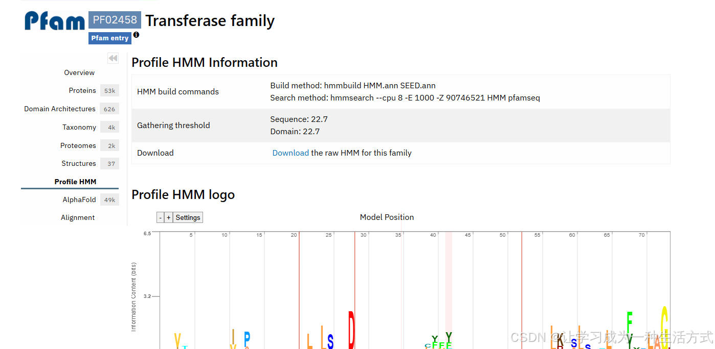Click the Profile HMM logo heading
Screen dimensions: 715x349
183,194
